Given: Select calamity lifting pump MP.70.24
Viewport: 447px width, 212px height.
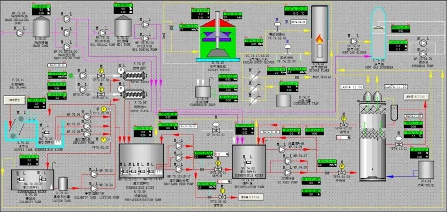Looking at the screenshot, I should (x=94, y=188).
